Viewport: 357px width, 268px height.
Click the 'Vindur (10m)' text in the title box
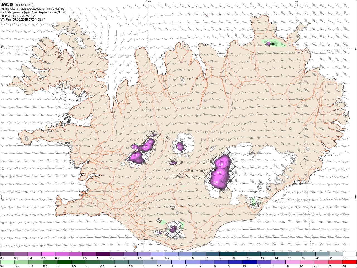tap(24, 5)
